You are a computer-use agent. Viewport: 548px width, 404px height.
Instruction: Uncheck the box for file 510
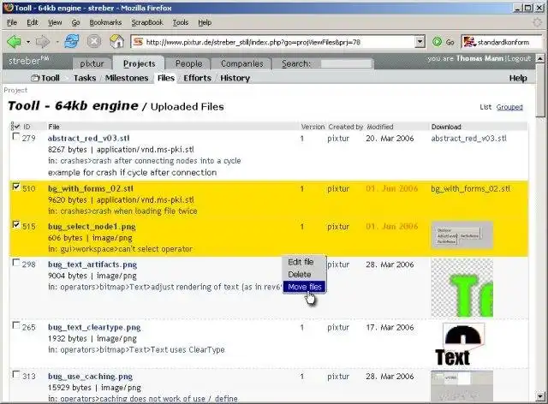click(x=15, y=187)
